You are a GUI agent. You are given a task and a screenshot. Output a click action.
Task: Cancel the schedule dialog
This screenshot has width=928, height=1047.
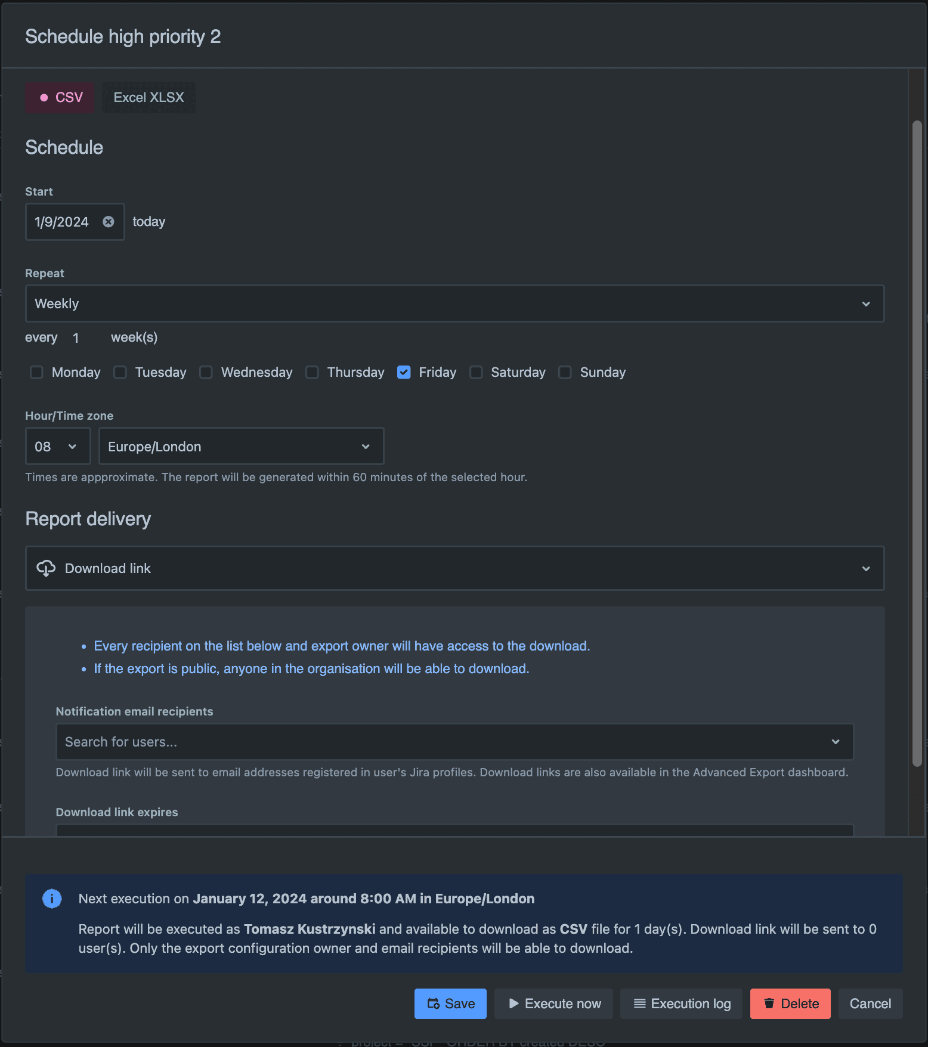coord(870,1003)
